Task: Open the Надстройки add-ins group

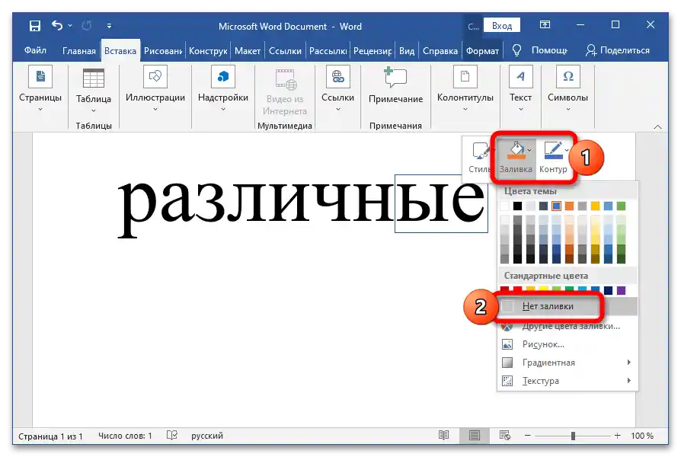Action: coord(222,89)
